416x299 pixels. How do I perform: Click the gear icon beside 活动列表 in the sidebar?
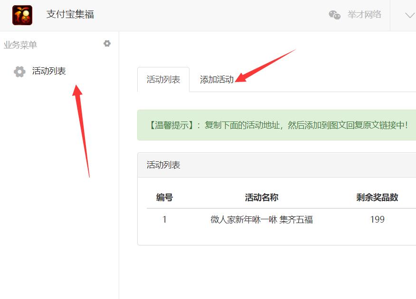(19, 72)
